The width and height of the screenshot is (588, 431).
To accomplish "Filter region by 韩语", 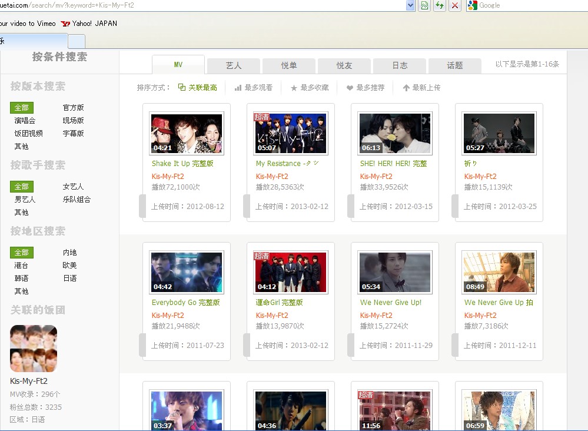I will (21, 278).
